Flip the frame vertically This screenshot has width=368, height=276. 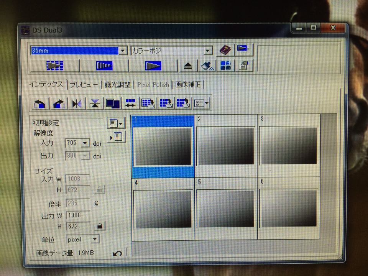(x=95, y=103)
